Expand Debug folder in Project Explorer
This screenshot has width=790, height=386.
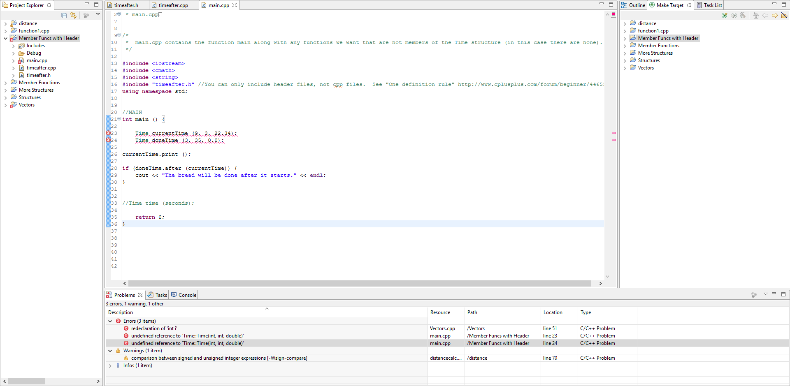click(13, 53)
